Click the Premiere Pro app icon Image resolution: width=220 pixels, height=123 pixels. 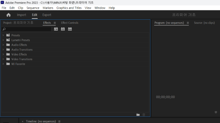[x=2, y=2]
